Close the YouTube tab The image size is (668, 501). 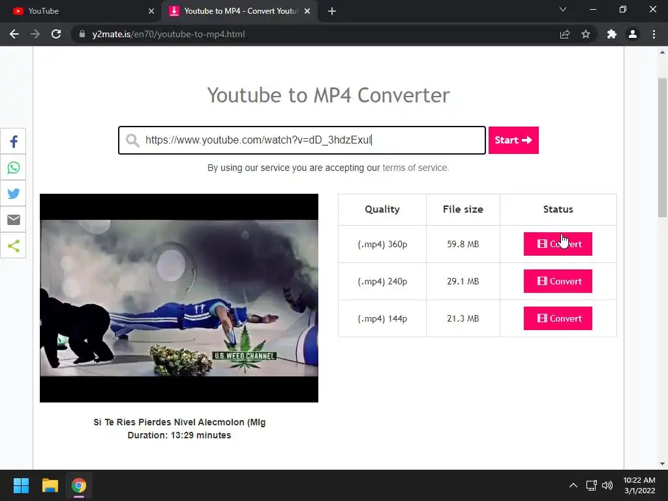tap(151, 11)
